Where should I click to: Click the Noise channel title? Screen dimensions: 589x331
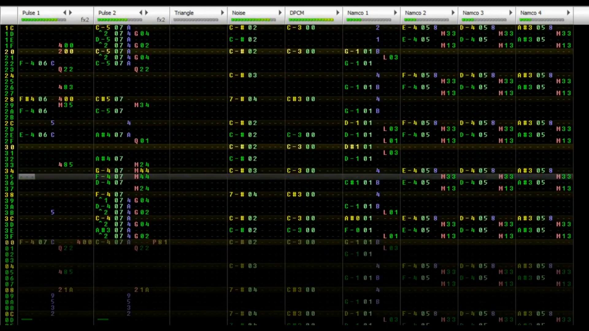(x=238, y=13)
